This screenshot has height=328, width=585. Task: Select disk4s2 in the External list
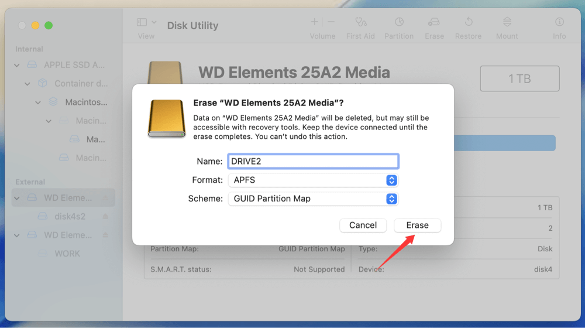[70, 216]
